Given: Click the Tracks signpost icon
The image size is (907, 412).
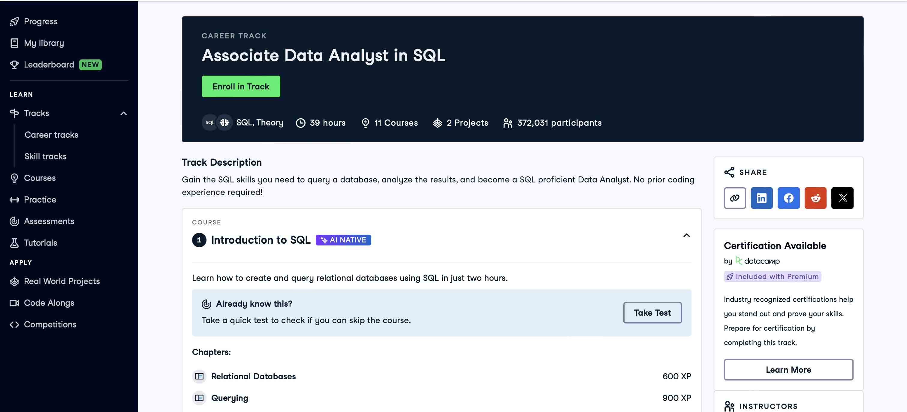Looking at the screenshot, I should point(14,113).
